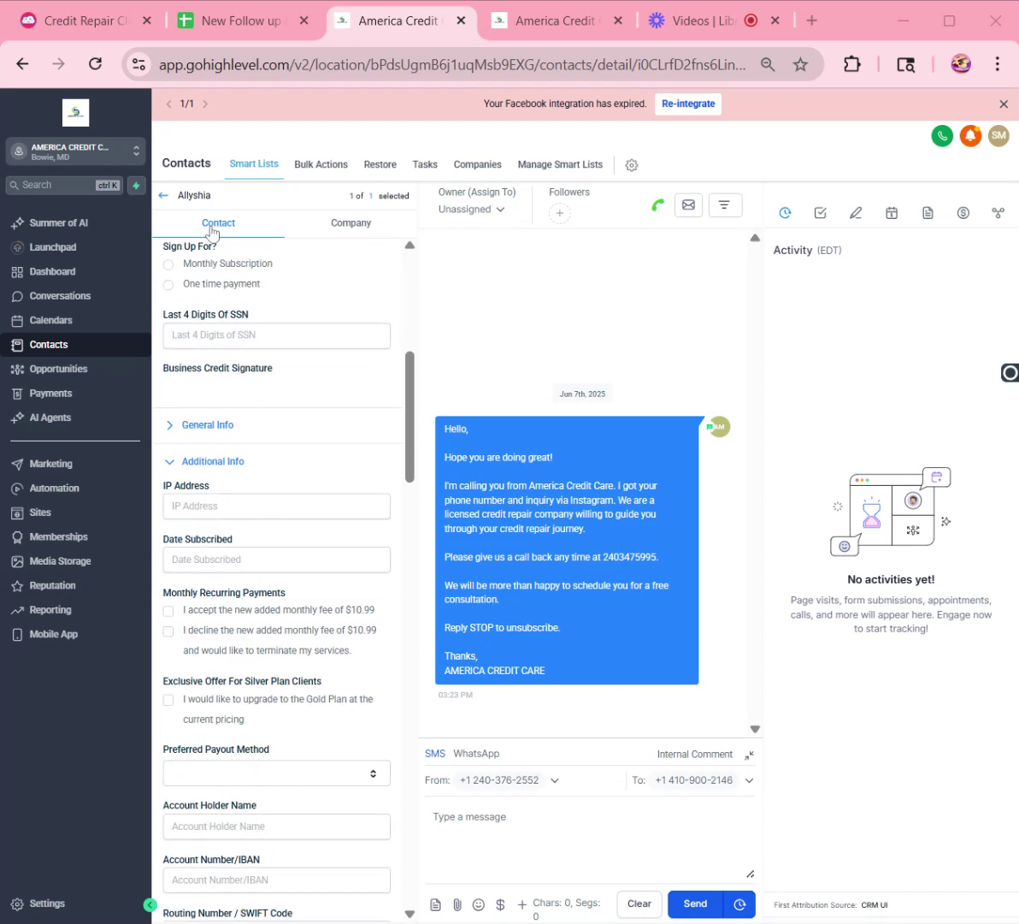Switch to the Contact tab

(x=218, y=223)
